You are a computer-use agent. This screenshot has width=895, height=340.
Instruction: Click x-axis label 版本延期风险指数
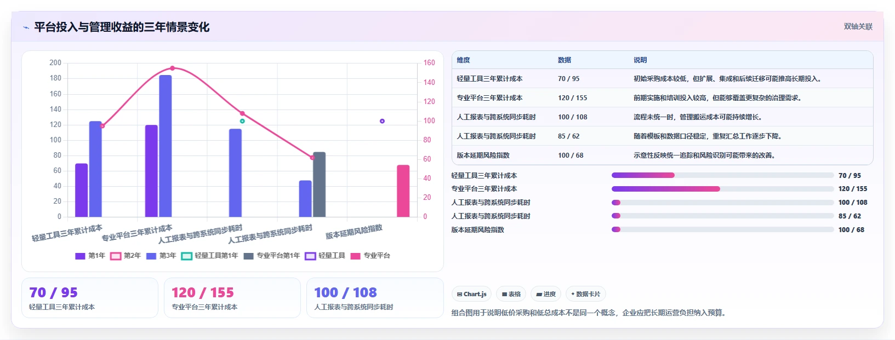(x=354, y=232)
